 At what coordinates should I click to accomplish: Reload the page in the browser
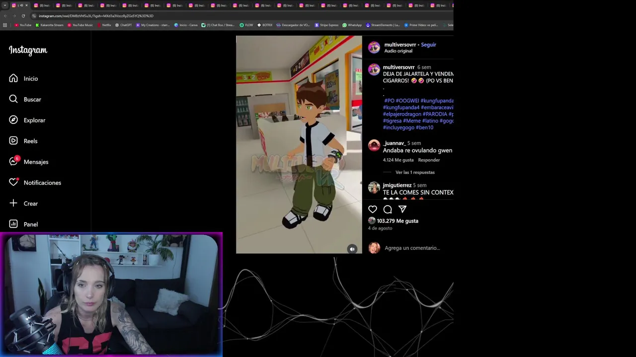click(23, 16)
